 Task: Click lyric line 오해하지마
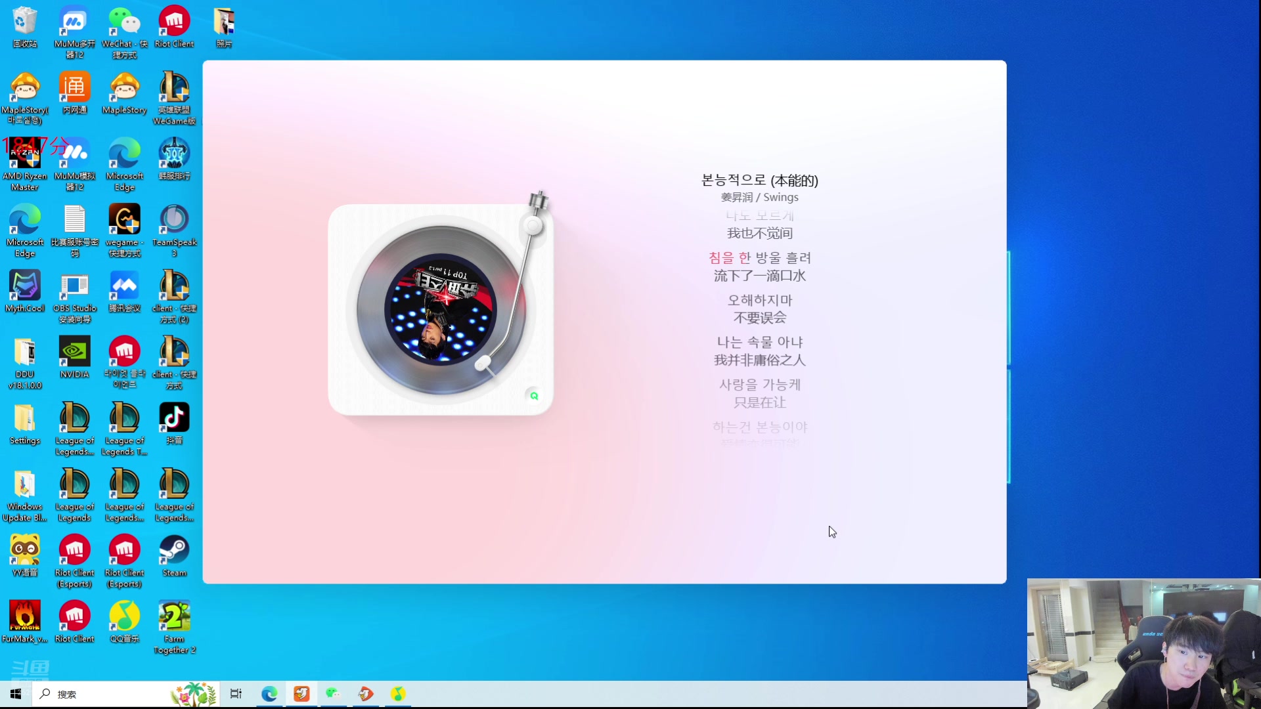pyautogui.click(x=760, y=300)
